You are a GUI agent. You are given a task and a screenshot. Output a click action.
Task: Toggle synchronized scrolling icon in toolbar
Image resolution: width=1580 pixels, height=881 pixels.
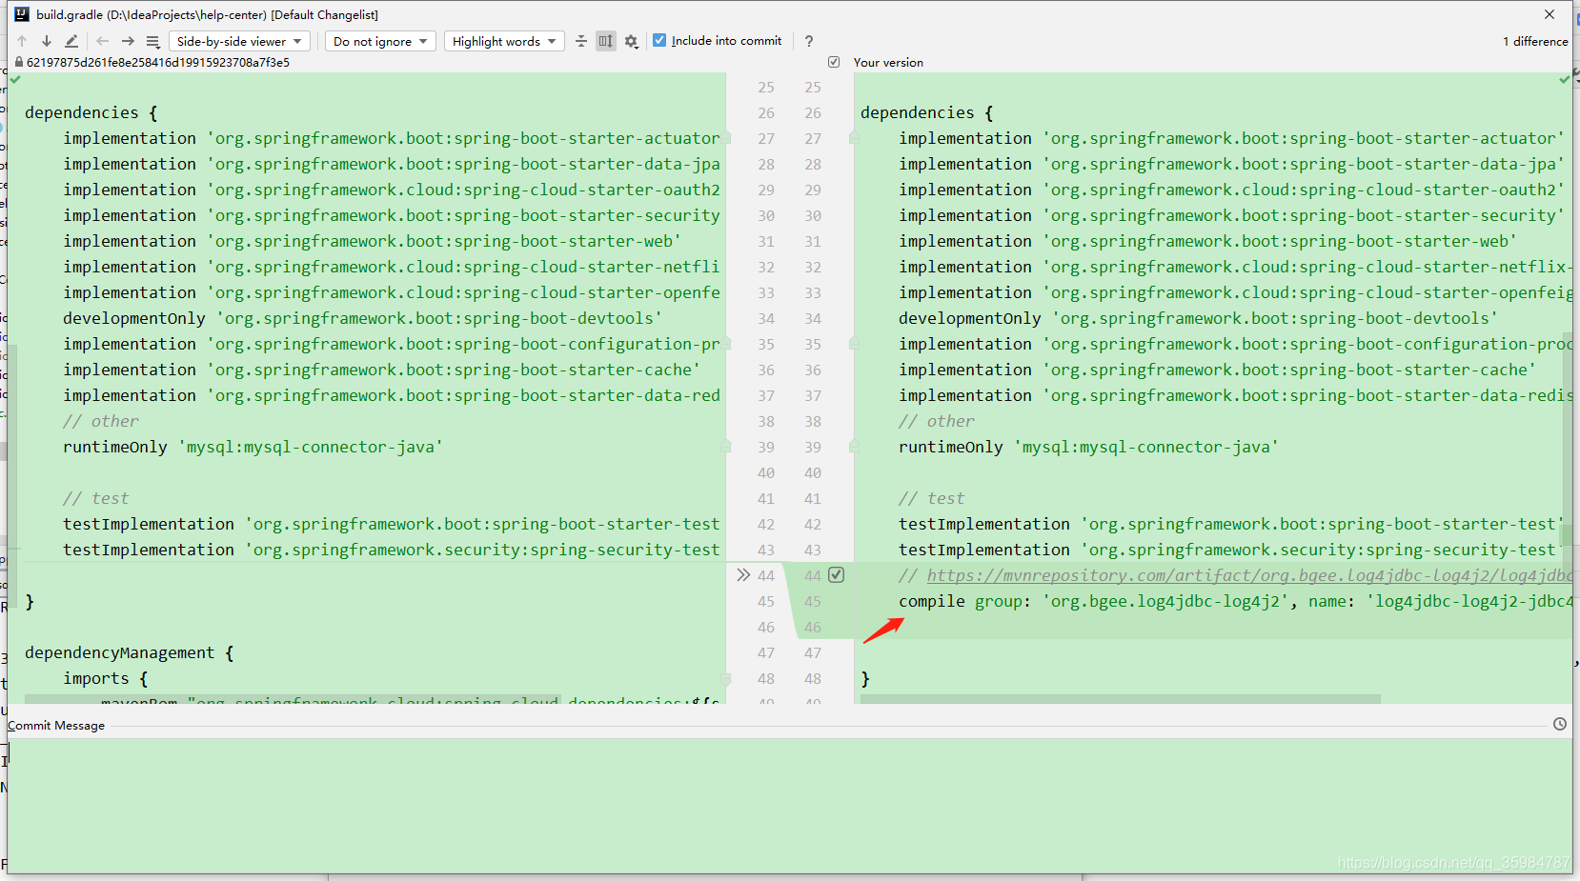[x=606, y=41]
